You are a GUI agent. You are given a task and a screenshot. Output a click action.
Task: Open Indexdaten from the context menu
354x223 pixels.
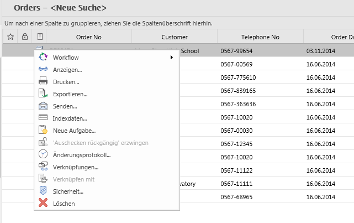click(70, 118)
